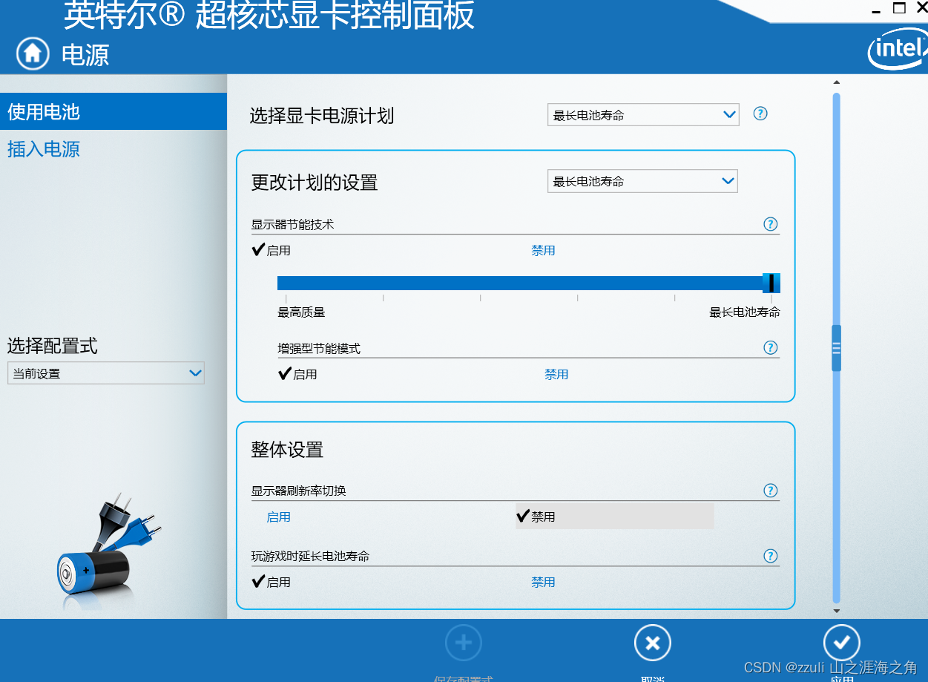Enable 玩游戏时延长电池寿命 with 启用
Image resolution: width=928 pixels, height=682 pixels.
pos(272,582)
